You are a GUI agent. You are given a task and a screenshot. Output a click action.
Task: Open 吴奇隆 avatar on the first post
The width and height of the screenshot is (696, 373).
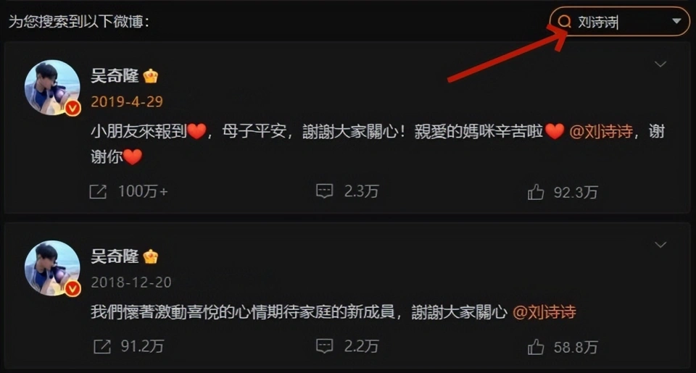click(52, 88)
